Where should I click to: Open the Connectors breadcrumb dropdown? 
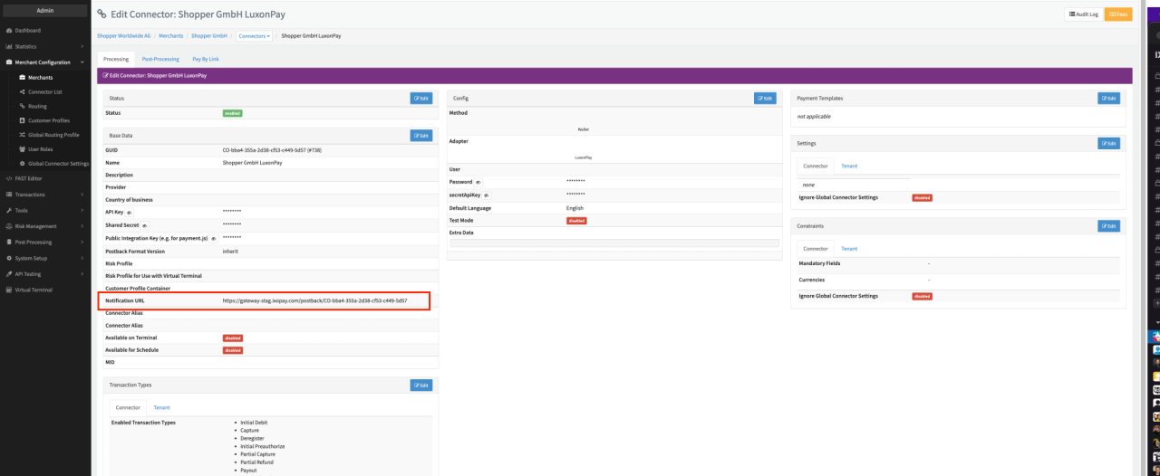[255, 36]
